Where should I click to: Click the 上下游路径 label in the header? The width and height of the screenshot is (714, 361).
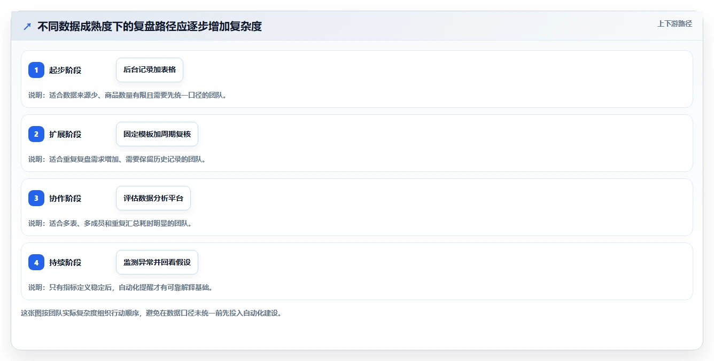674,23
